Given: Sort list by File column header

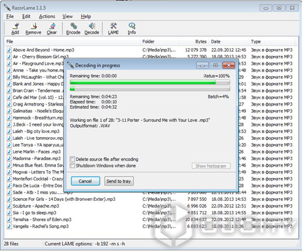Looking at the screenshot, I should point(72,41).
